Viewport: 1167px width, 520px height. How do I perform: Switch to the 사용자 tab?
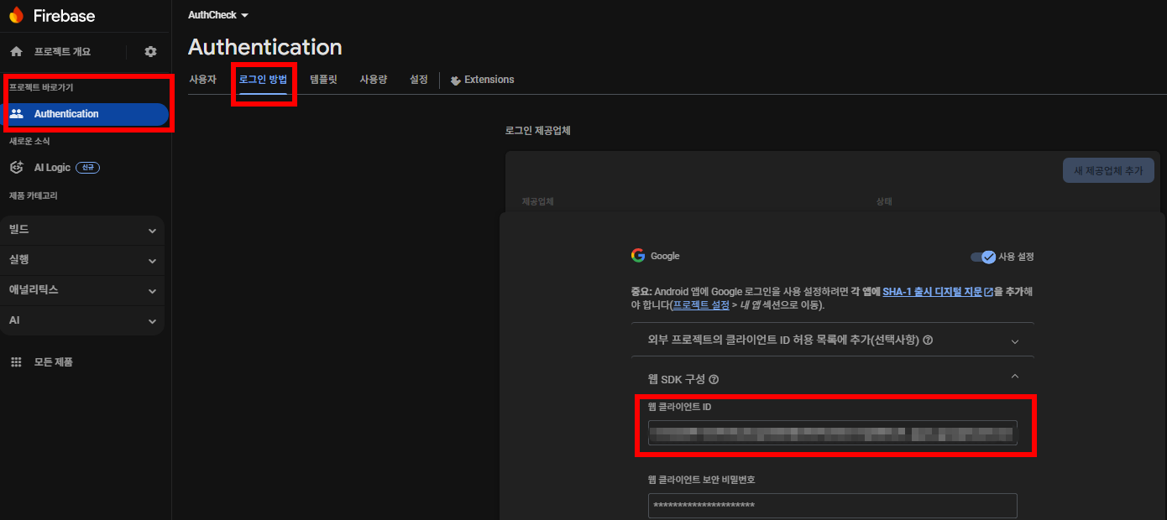202,80
